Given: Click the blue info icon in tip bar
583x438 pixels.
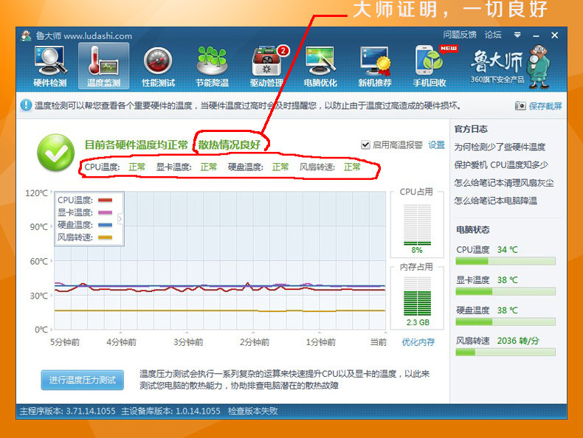Looking at the screenshot, I should [x=26, y=105].
